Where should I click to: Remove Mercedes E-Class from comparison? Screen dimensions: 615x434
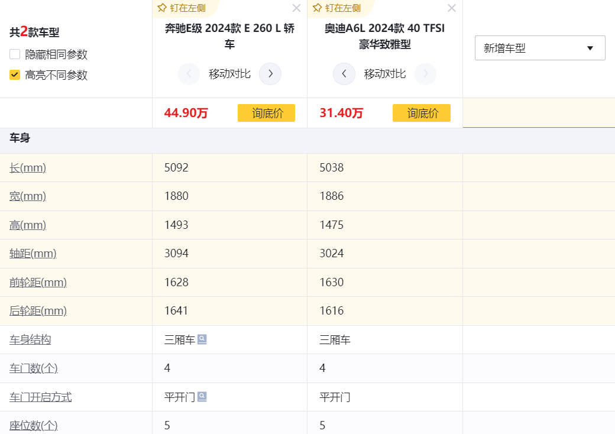(296, 8)
